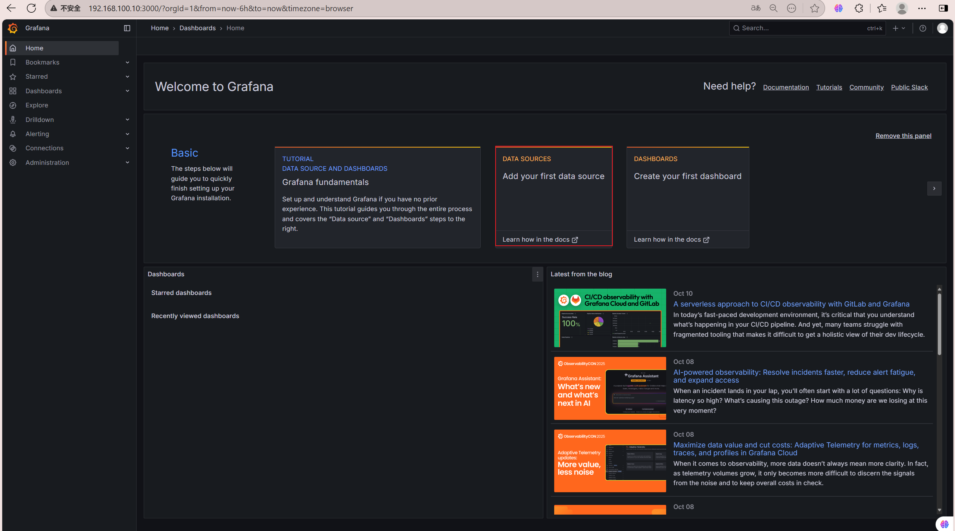The image size is (955, 531).
Task: Go back in the browser
Action: coord(11,8)
